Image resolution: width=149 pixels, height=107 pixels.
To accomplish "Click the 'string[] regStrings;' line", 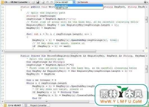I will [41, 16].
